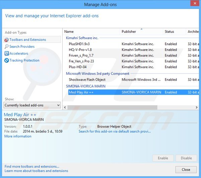Click the Accelerators arrow icon

point(7,53)
